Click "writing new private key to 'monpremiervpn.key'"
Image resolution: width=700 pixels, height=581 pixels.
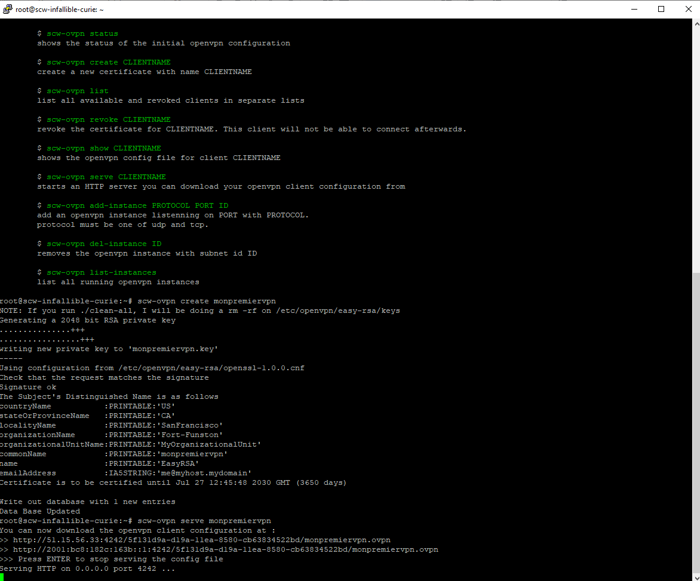(x=109, y=349)
